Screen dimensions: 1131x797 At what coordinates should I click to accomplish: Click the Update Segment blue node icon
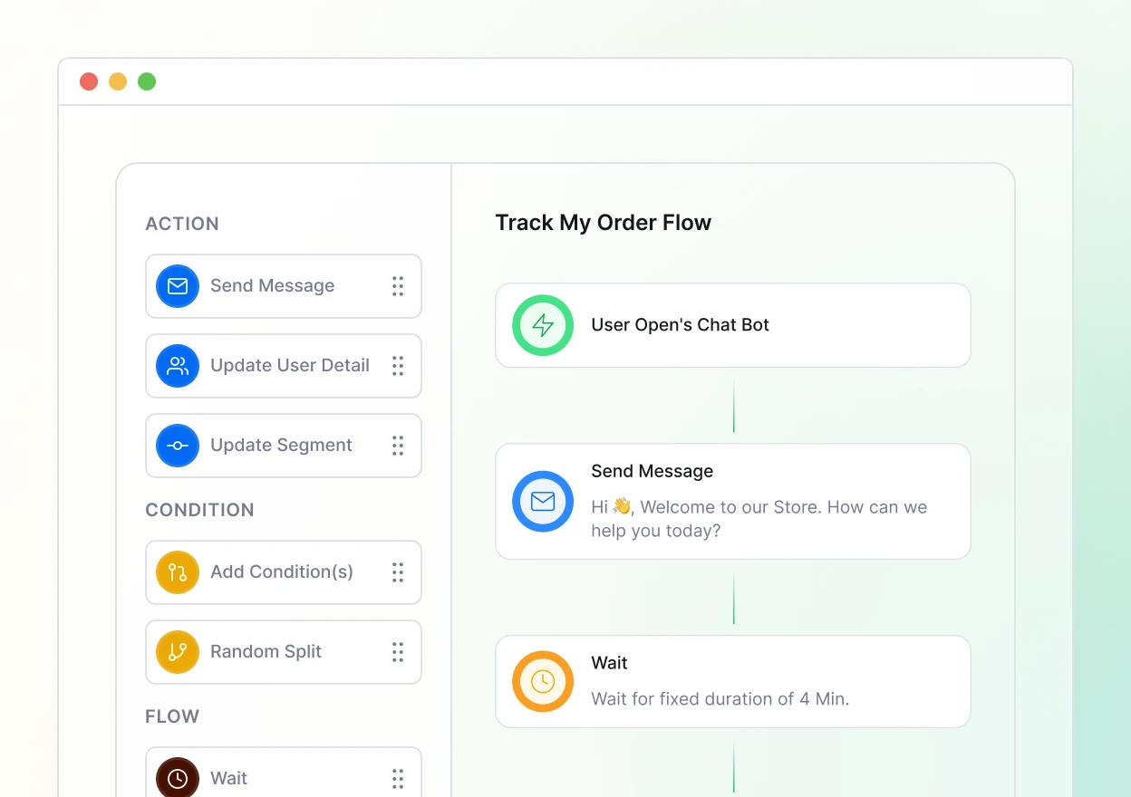(x=178, y=446)
